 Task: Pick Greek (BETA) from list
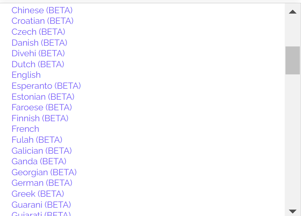[x=38, y=194]
